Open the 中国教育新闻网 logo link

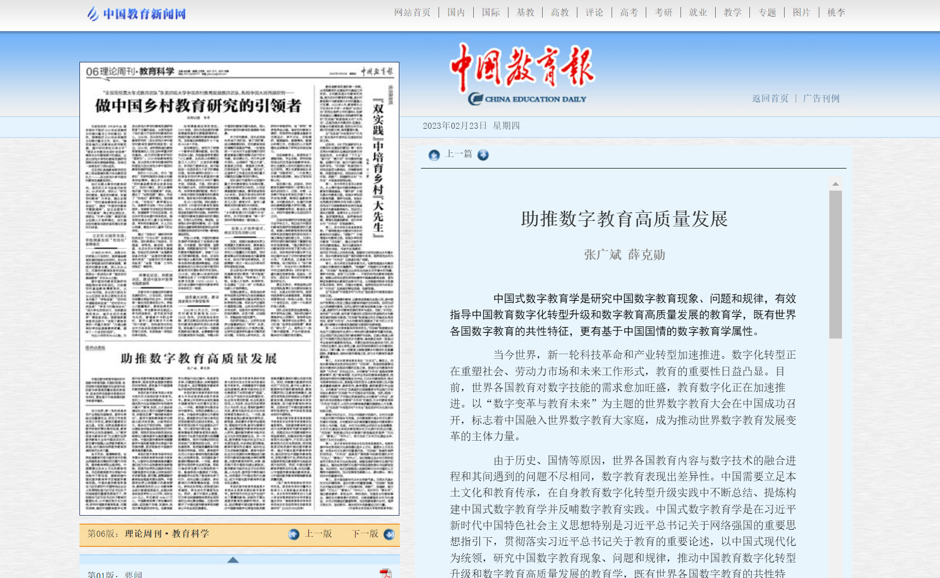(136, 14)
